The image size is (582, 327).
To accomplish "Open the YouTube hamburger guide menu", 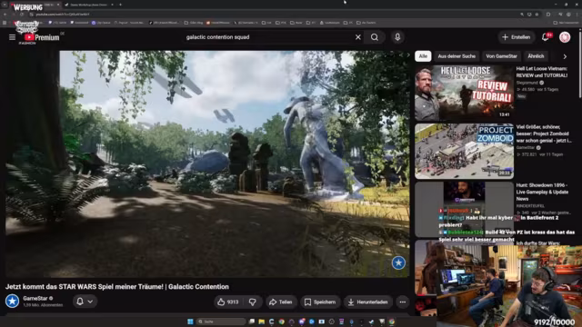I will [x=12, y=37].
